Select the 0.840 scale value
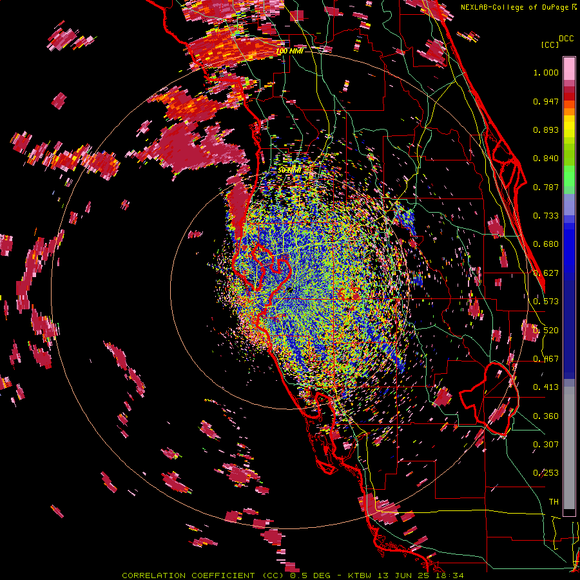Screen dimensions: 580x580 (546, 159)
